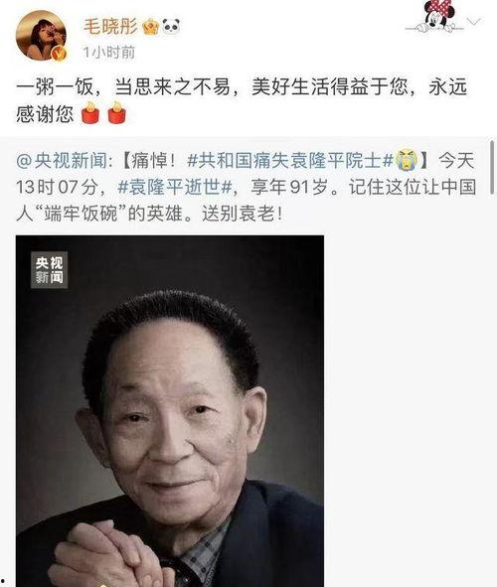The width and height of the screenshot is (497, 587).
Task: Click the crying face emoji
Action: [407, 160]
